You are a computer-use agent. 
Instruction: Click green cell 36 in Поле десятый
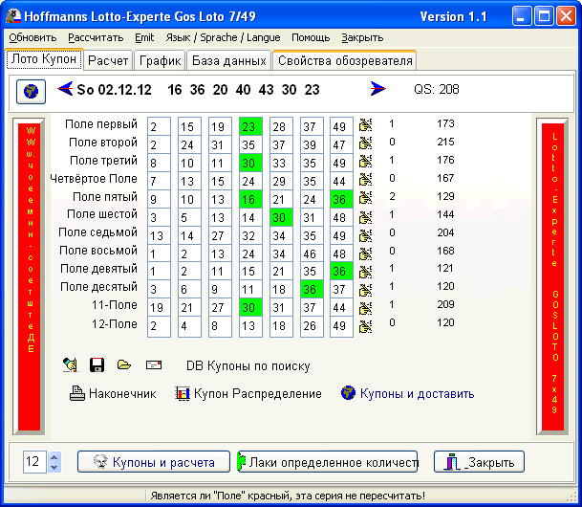coord(312,289)
